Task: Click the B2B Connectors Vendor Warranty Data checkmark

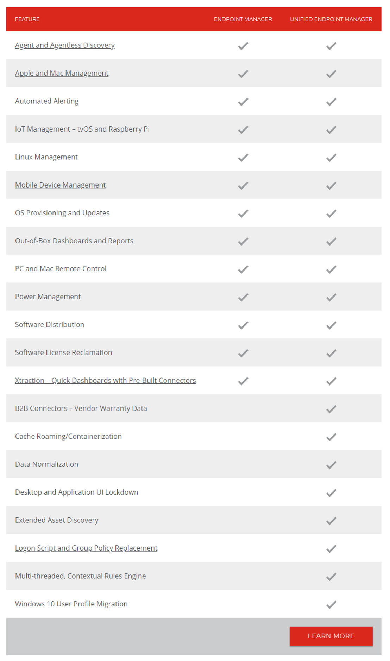Action: click(x=331, y=408)
